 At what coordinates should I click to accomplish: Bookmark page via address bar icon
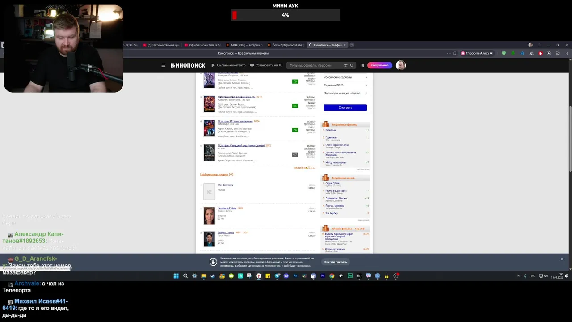[455, 53]
